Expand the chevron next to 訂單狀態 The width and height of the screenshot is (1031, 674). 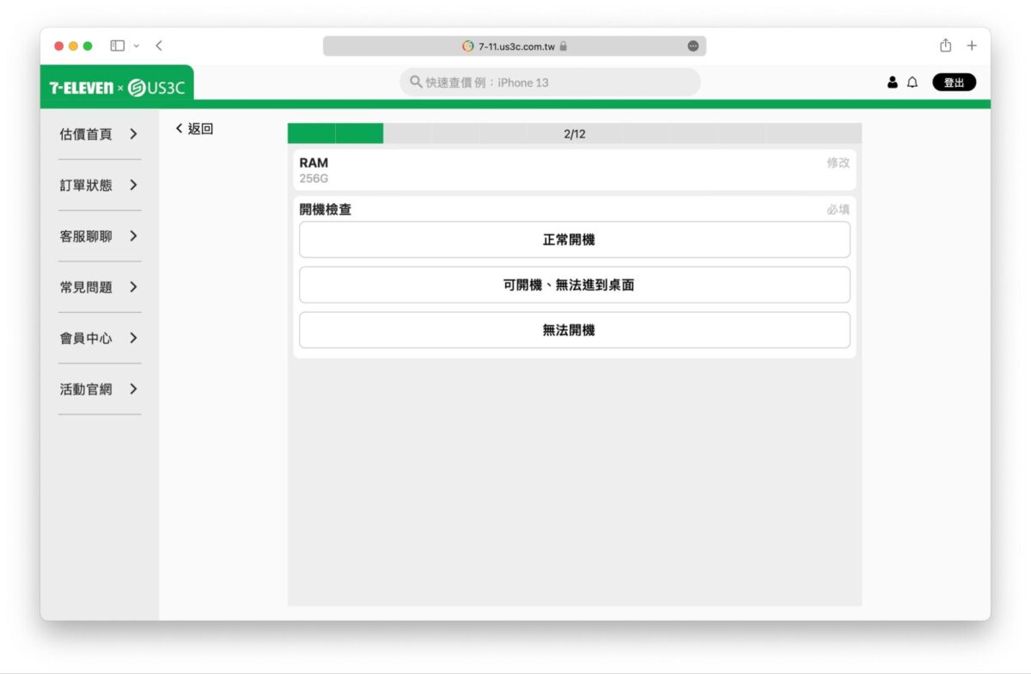pyautogui.click(x=133, y=185)
